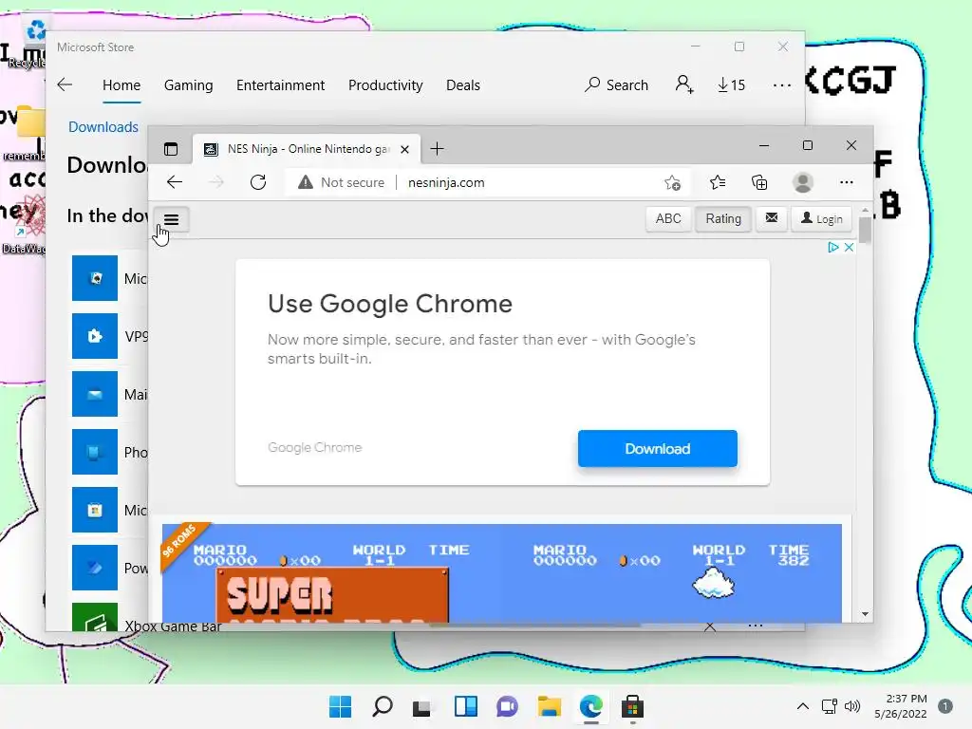Click the scrollbar down arrow in Edge

coord(865,614)
